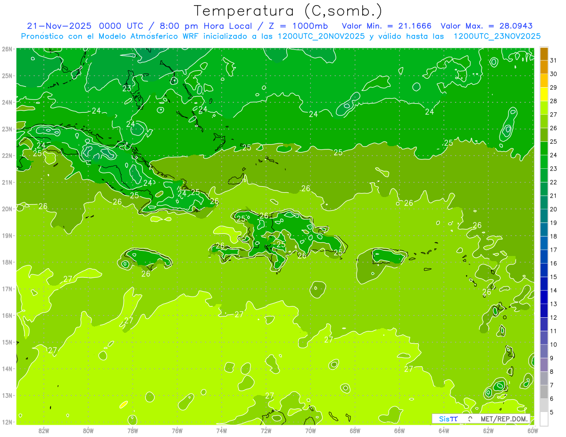Screen dimensions: 566x437
Task: Click the legend value label 5
Action: [x=552, y=412]
